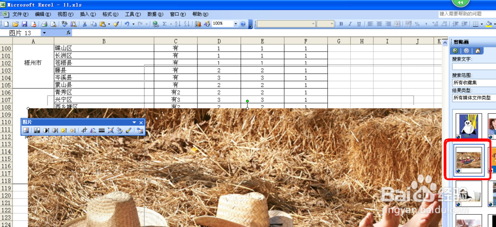Save the workbook with the floppy icon
The height and width of the screenshot is (227, 496).
coord(24,24)
